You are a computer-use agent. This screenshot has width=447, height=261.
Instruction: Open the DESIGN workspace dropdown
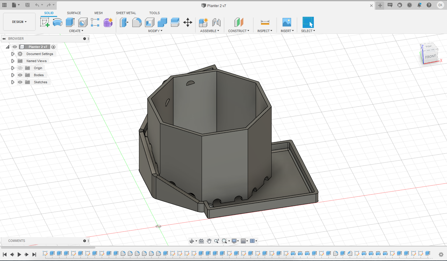19,22
